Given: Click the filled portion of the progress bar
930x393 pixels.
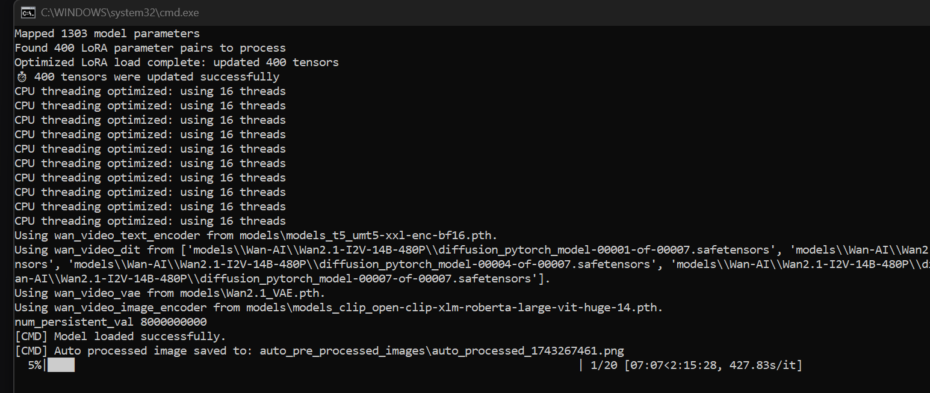Looking at the screenshot, I should (x=61, y=365).
